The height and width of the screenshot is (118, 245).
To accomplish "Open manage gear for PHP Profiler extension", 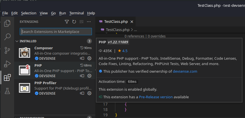I will (x=89, y=93).
